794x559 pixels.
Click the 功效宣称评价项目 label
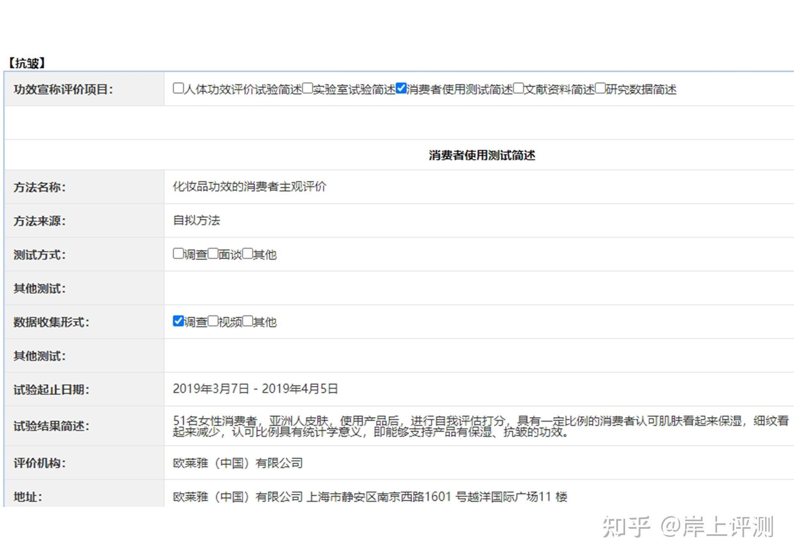point(63,89)
